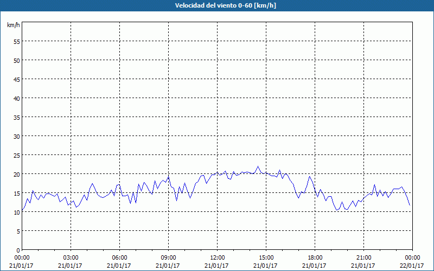Click the 18:00 time axis label
The image size is (434, 271).
pyautogui.click(x=315, y=258)
